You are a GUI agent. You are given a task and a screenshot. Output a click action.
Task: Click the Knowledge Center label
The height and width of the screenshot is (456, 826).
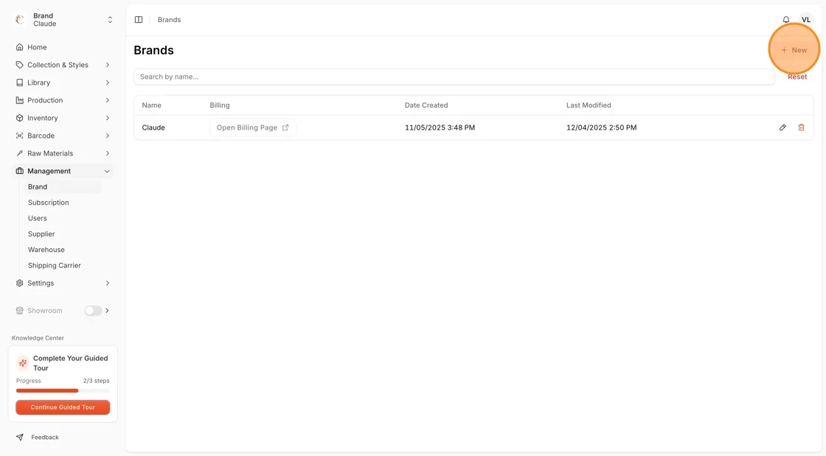pyautogui.click(x=38, y=338)
